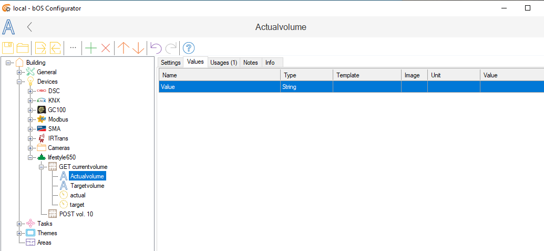Collapse the lifestyle650 tree node
The height and width of the screenshot is (251, 544).
pos(30,157)
